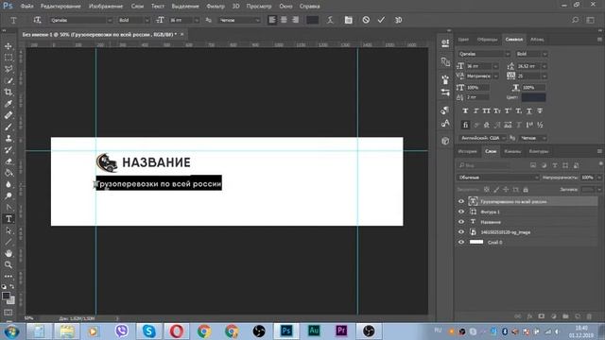Open the warped text dialog
Viewport: 605px width, 340px height.
(x=330, y=20)
